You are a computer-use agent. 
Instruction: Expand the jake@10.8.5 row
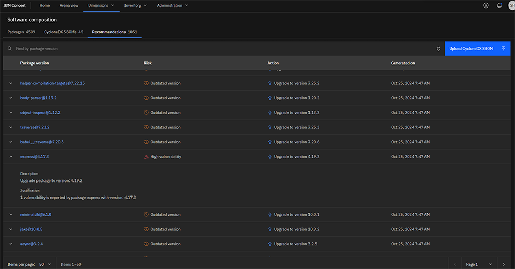point(11,229)
